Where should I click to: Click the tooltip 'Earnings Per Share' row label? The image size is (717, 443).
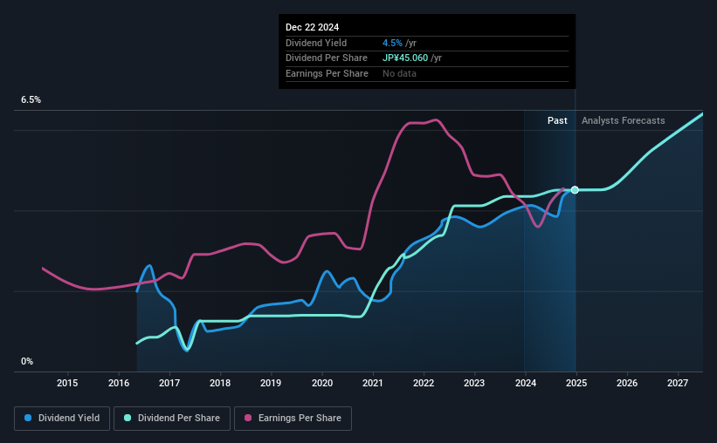pos(327,73)
